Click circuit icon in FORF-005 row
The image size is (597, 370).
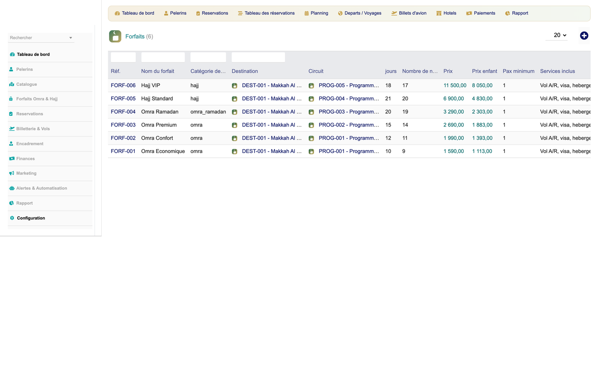click(312, 99)
